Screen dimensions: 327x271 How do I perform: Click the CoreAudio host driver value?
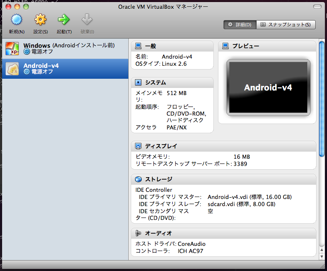pyautogui.click(x=192, y=244)
